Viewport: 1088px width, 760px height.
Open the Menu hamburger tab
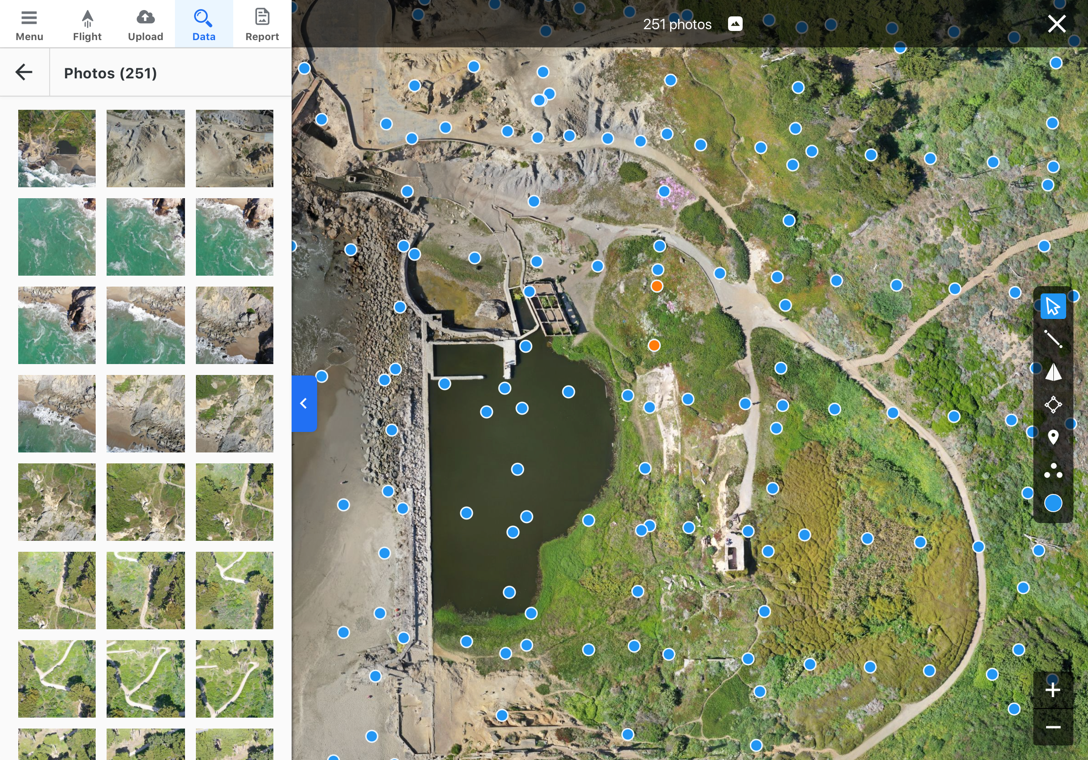[x=29, y=24]
